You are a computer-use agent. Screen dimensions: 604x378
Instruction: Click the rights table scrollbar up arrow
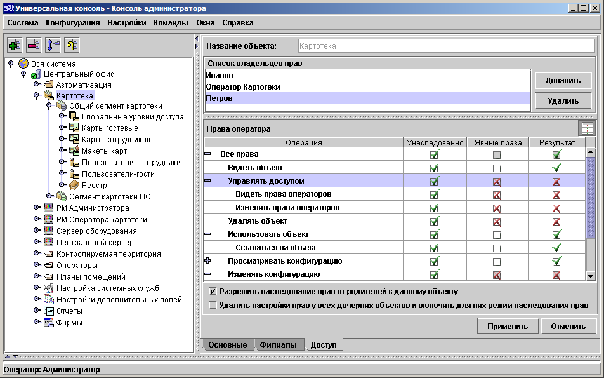click(x=591, y=152)
